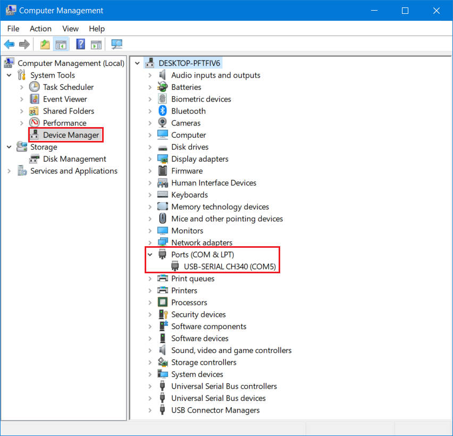Open the Action menu
Screen dimensions: 453x436
40,29
